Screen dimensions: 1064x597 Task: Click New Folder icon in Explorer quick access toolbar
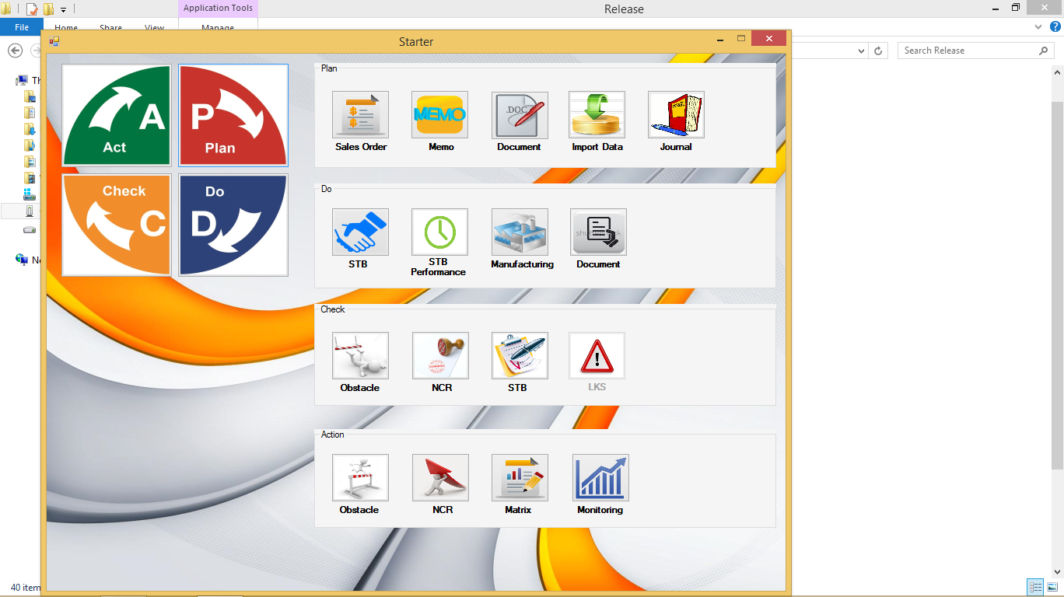click(x=48, y=9)
